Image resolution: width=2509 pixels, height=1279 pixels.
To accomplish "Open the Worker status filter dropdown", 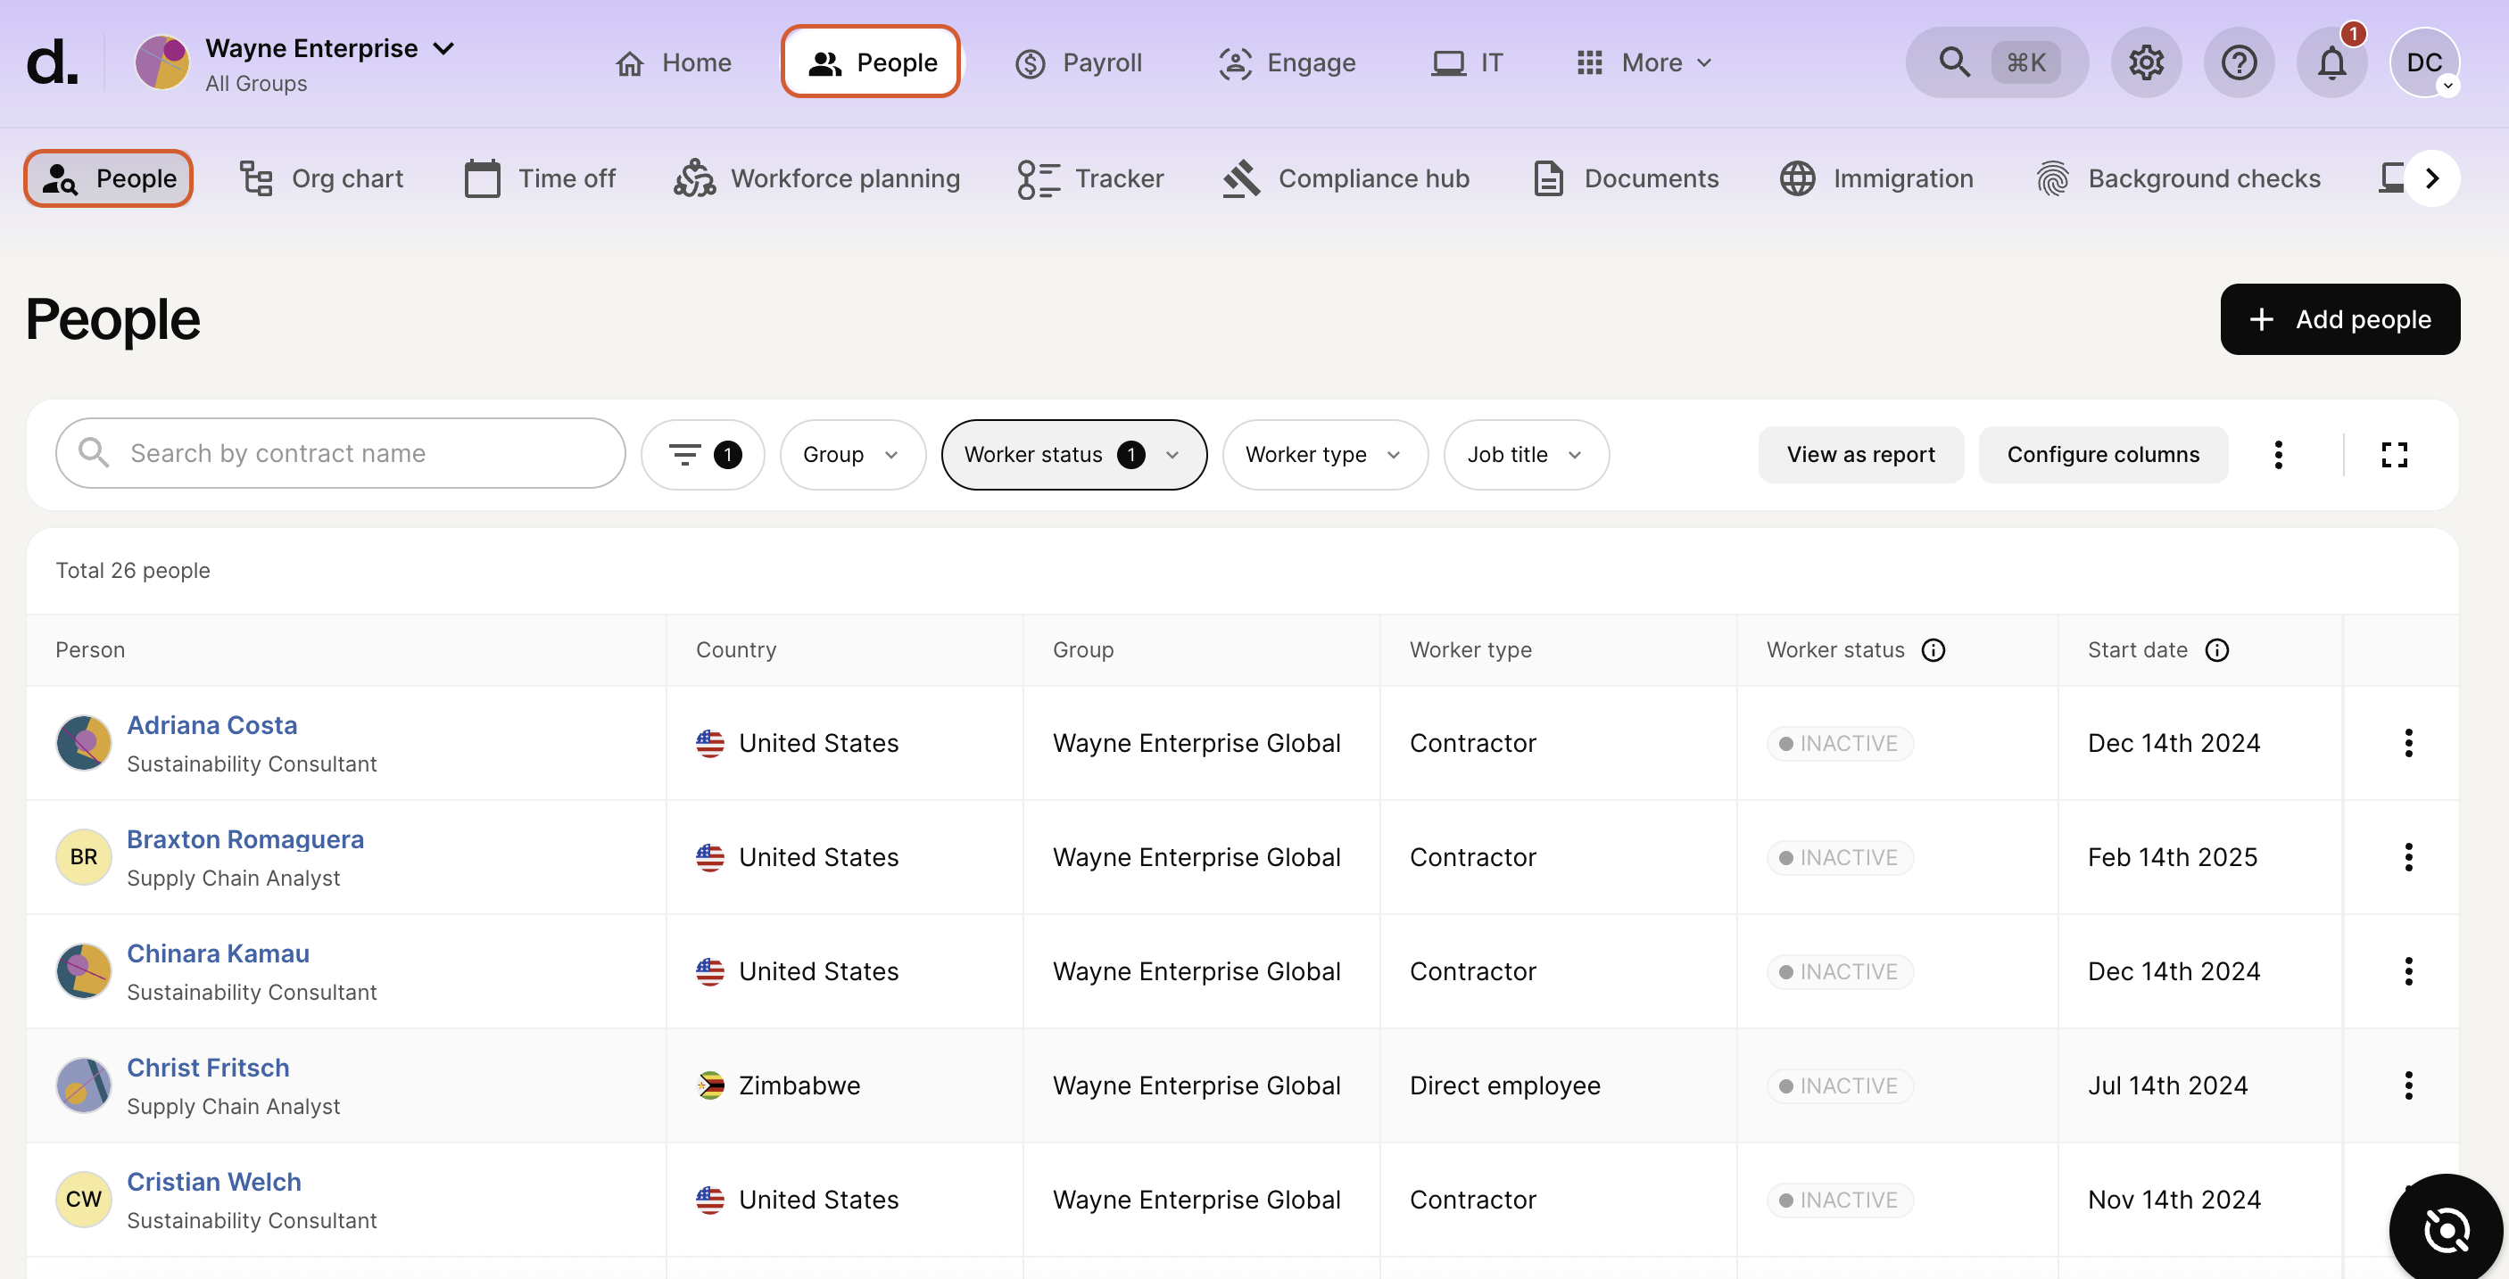I will tap(1073, 455).
